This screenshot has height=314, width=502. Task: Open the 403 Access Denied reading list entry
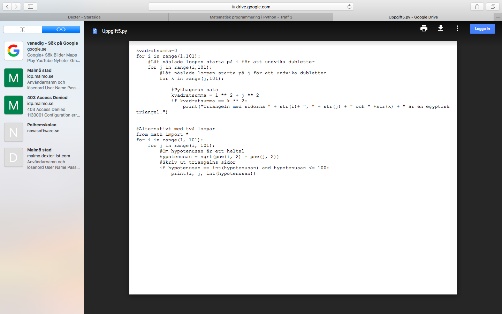click(42, 106)
